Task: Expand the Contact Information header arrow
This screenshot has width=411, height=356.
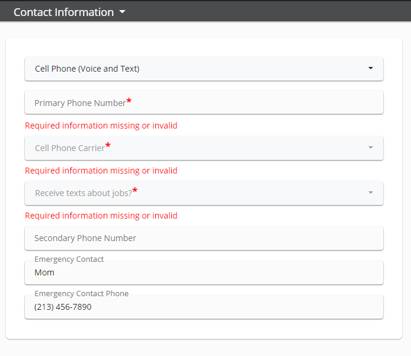Action: 122,12
